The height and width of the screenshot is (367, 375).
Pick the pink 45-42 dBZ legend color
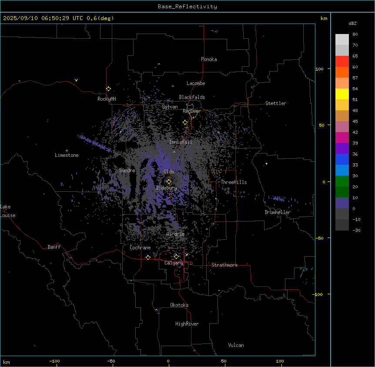click(342, 126)
